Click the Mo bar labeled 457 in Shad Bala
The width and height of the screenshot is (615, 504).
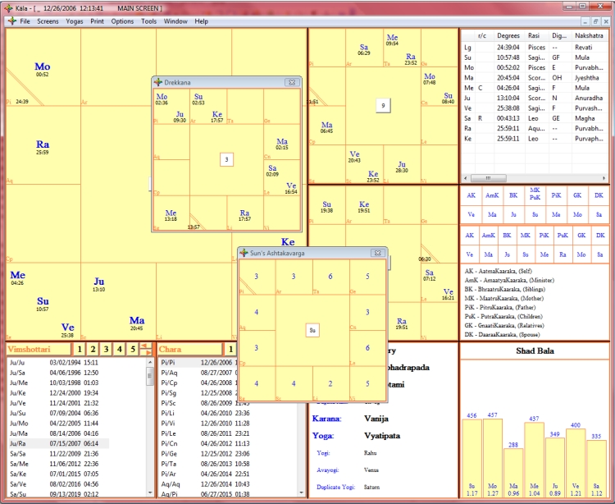click(493, 459)
